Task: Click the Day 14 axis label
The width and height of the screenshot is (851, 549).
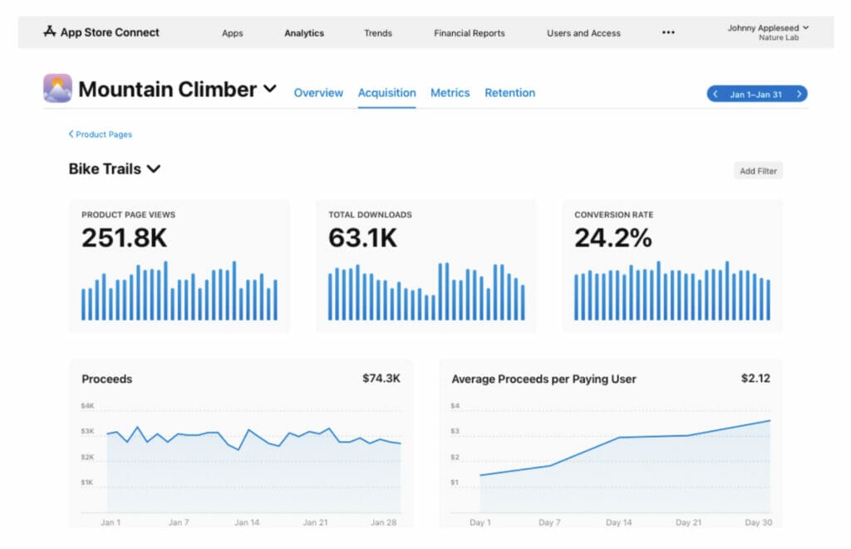Action: click(618, 522)
